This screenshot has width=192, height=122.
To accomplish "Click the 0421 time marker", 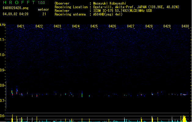I will [21, 26].
